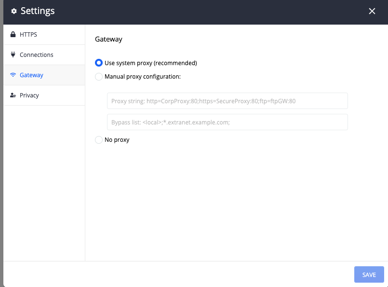Switch to the Connections tab
The height and width of the screenshot is (287, 388).
tap(37, 55)
